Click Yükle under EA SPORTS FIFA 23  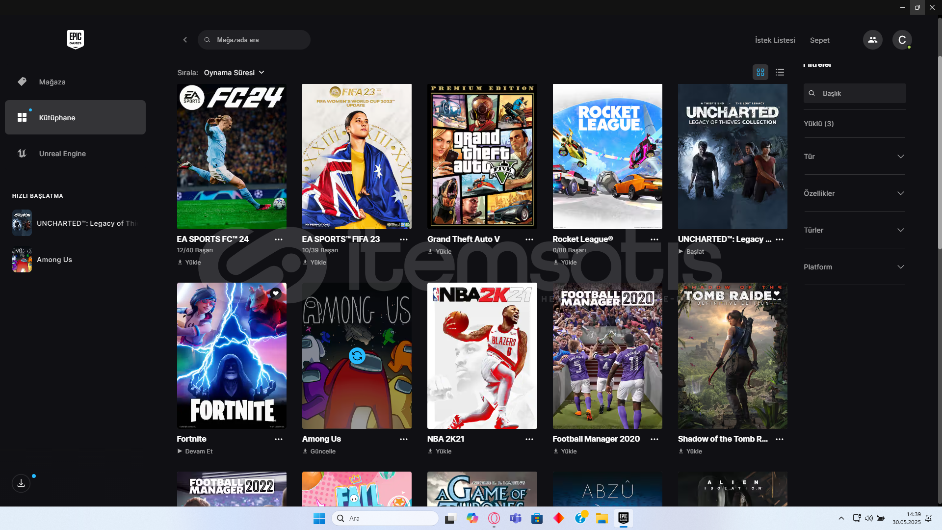[x=314, y=263]
